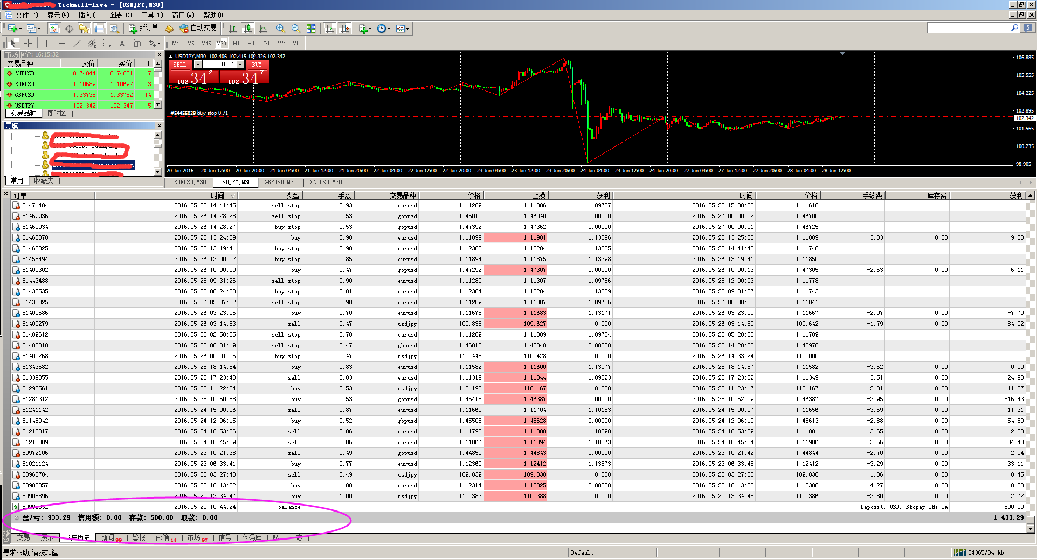
Task: Click the Profiles icon in toolbar
Action: (x=31, y=29)
